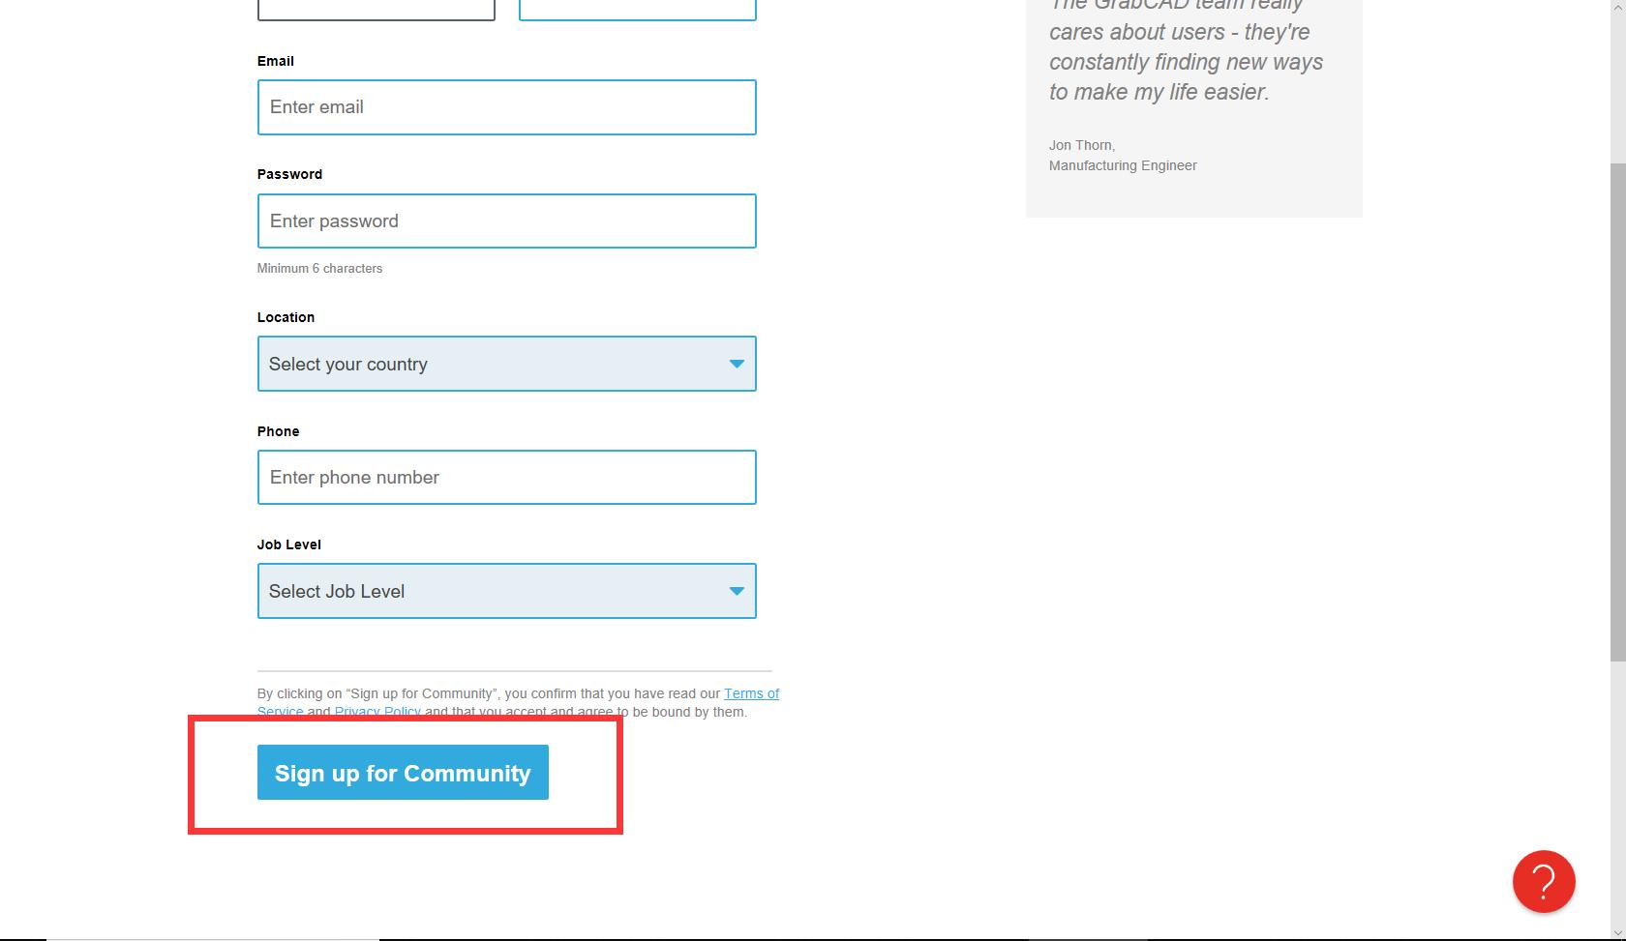The image size is (1626, 941).
Task: Click the Sign up for Community button
Action: (403, 773)
